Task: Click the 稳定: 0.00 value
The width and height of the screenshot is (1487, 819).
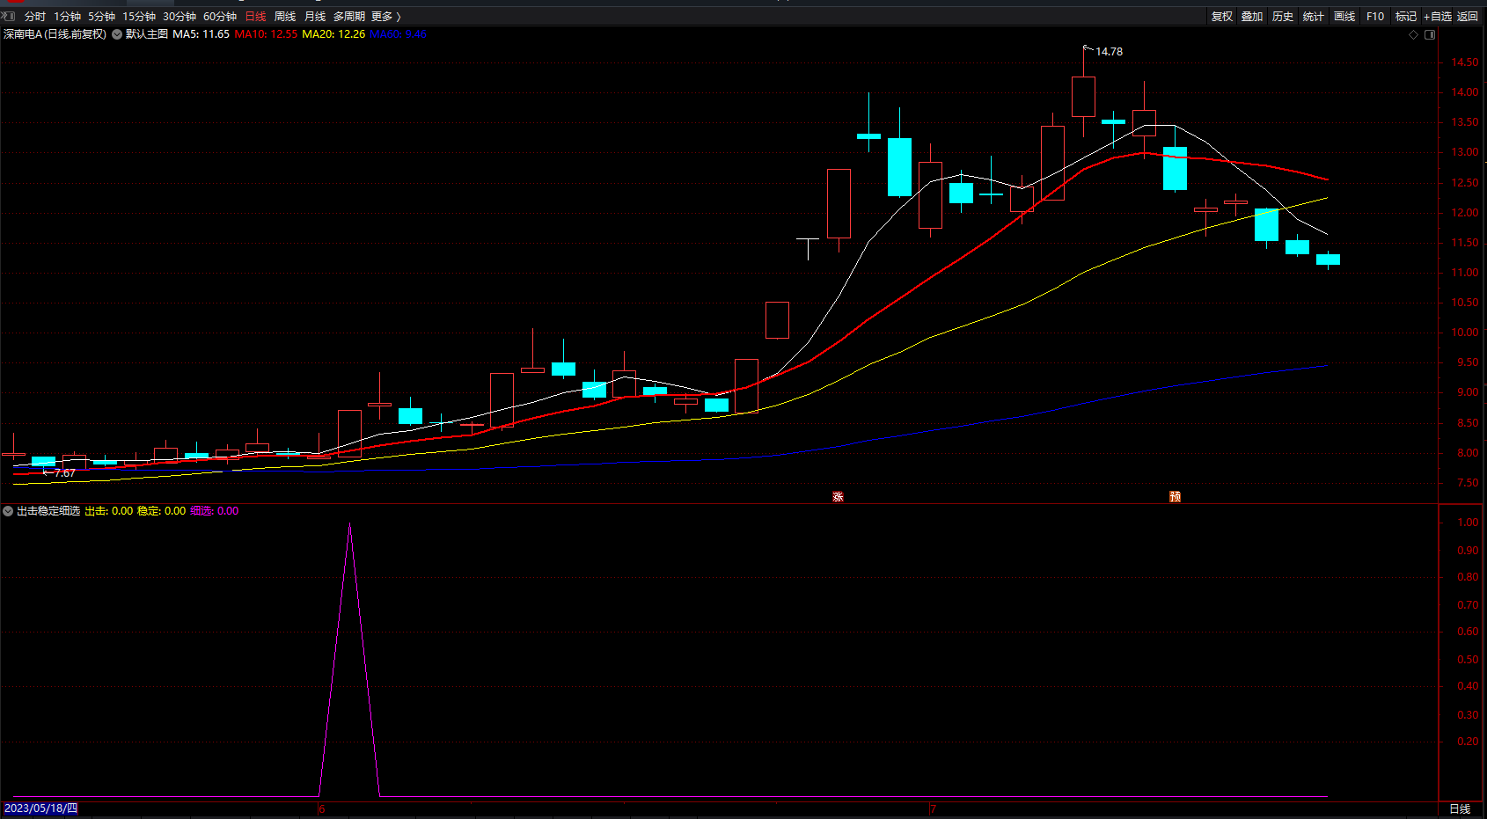Action: [162, 511]
